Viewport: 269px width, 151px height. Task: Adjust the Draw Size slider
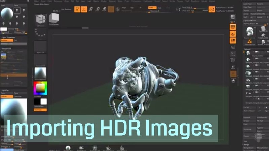tap(195, 11)
